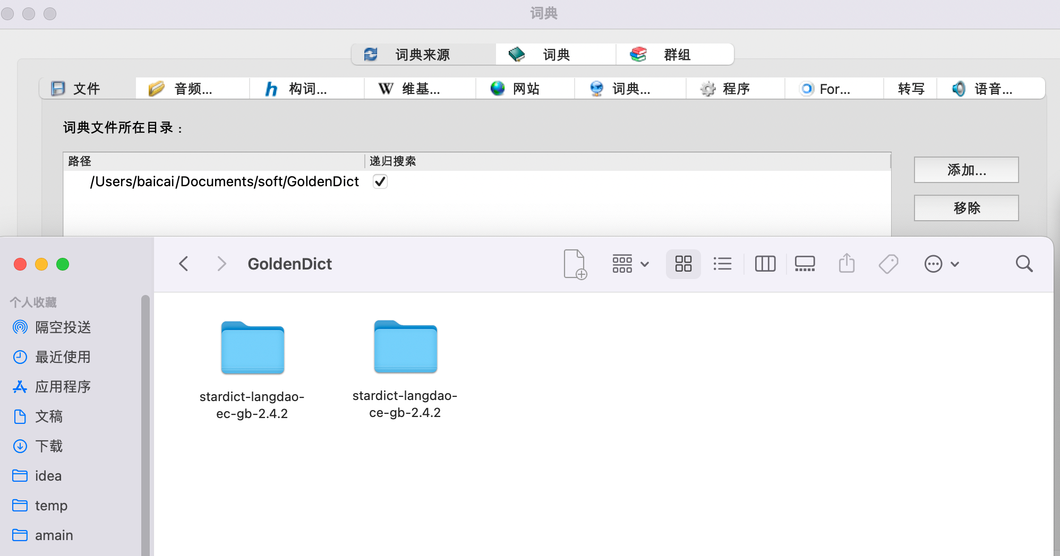Click the Finder sidebar scrollbar
Image resolution: width=1060 pixels, height=556 pixels.
pos(146,425)
